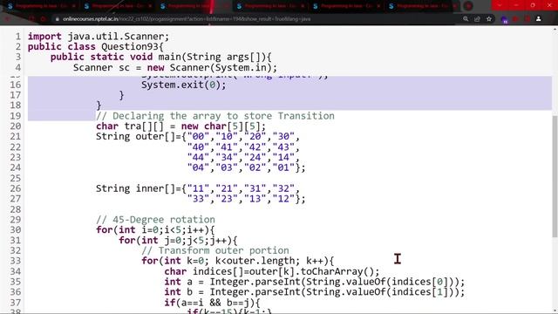The width and height of the screenshot is (558, 314).
Task: Click the char indices[] toCharArray line
Action: click(x=272, y=271)
